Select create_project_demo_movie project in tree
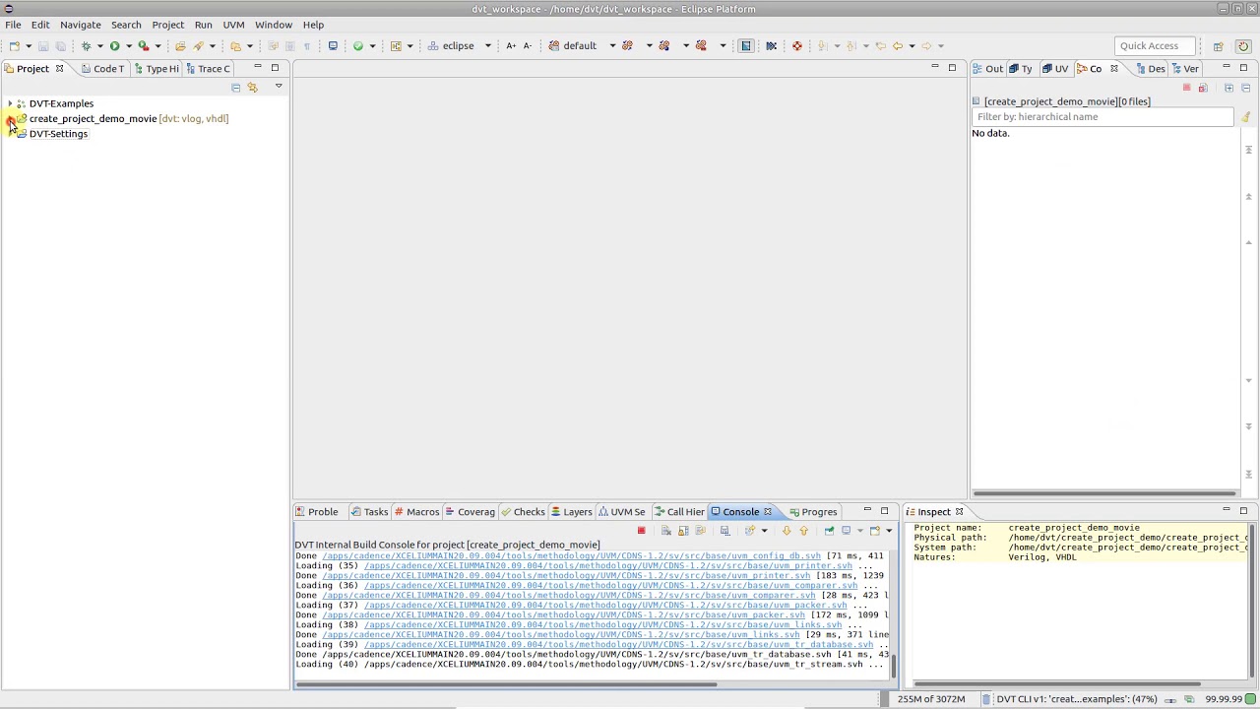Screen dimensions: 1260x709 tap(93, 119)
